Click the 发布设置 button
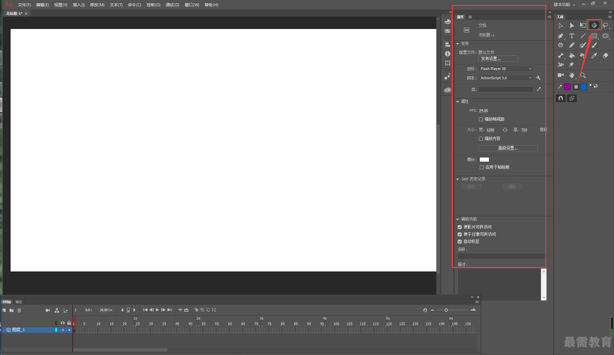 coord(498,59)
